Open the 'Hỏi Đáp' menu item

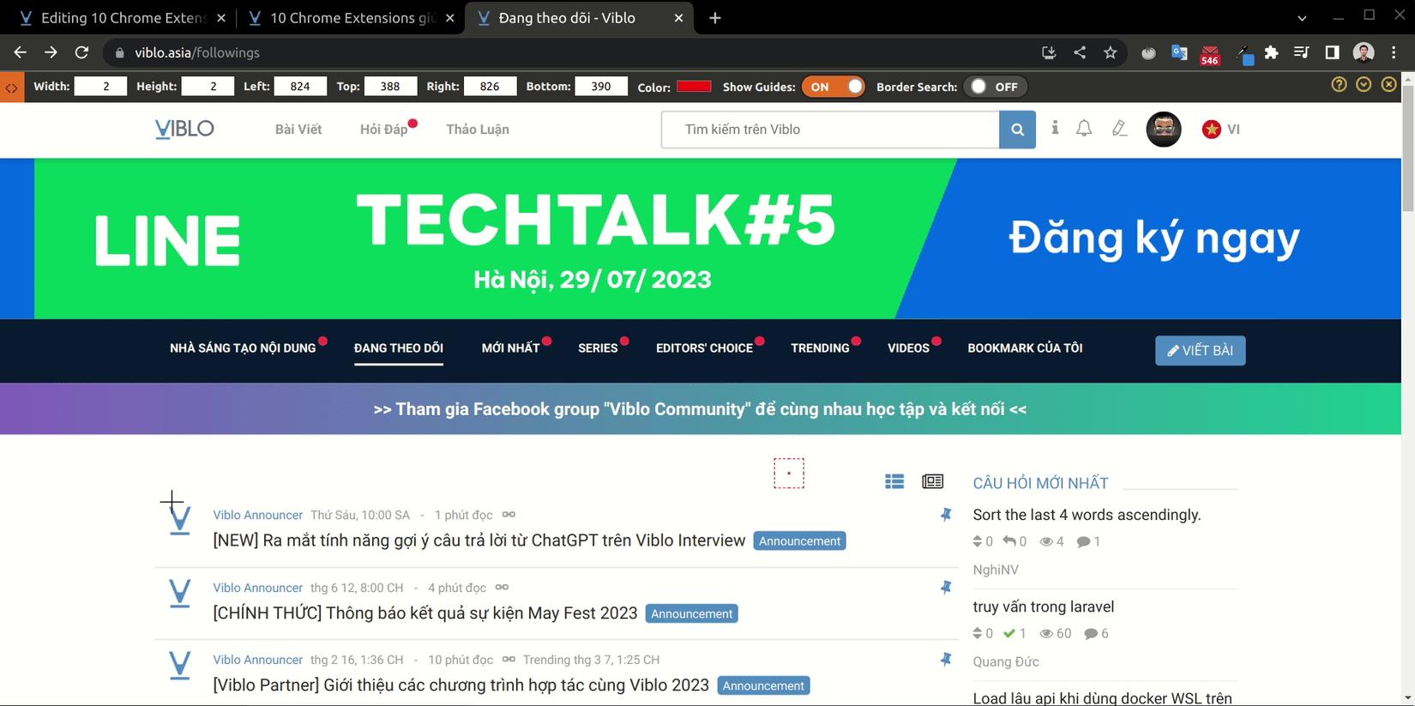pos(383,130)
